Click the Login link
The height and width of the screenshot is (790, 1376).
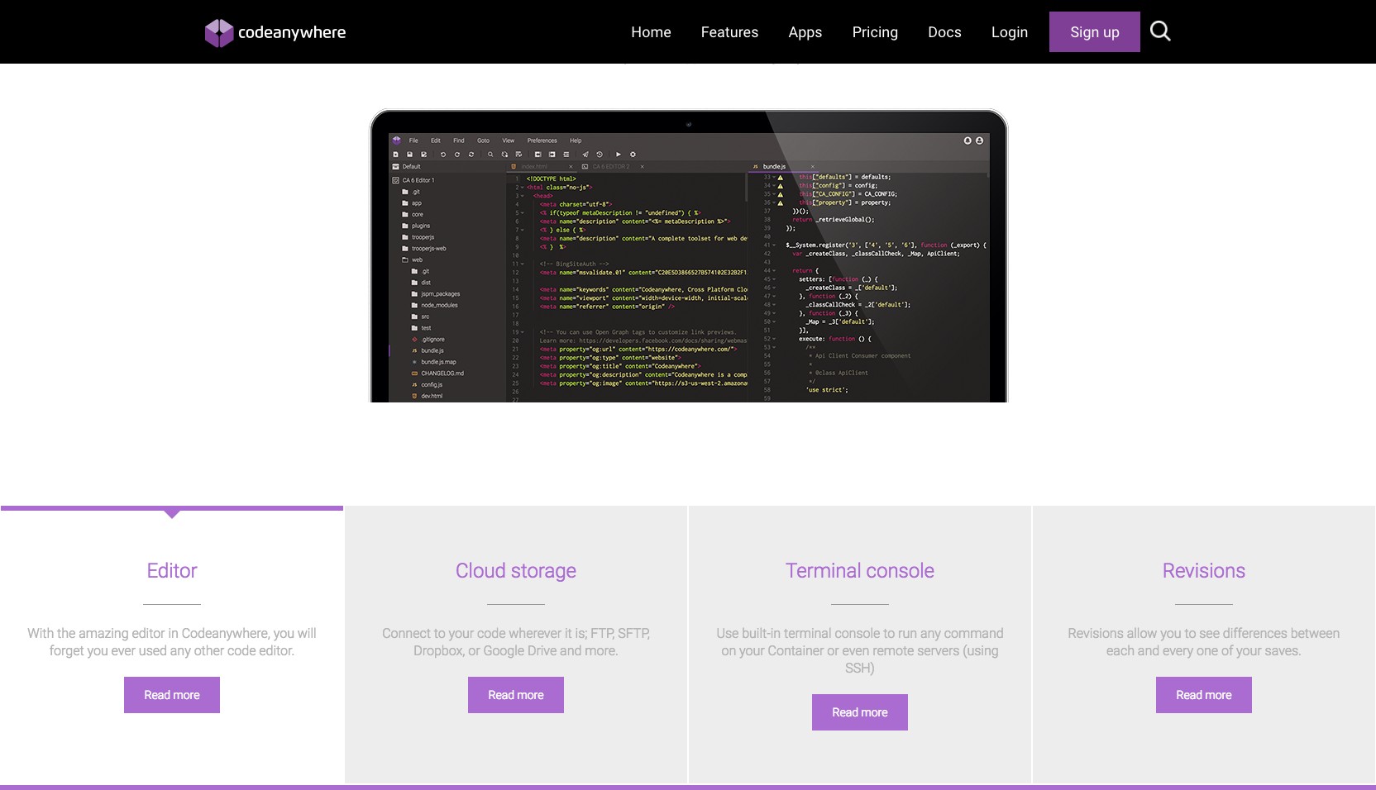tap(1010, 32)
